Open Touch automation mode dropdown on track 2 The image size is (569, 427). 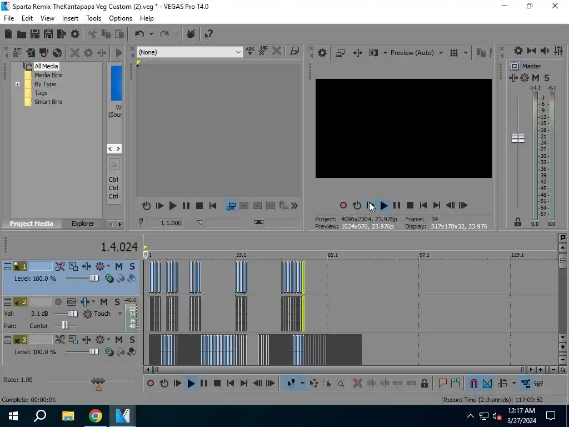tap(120, 314)
